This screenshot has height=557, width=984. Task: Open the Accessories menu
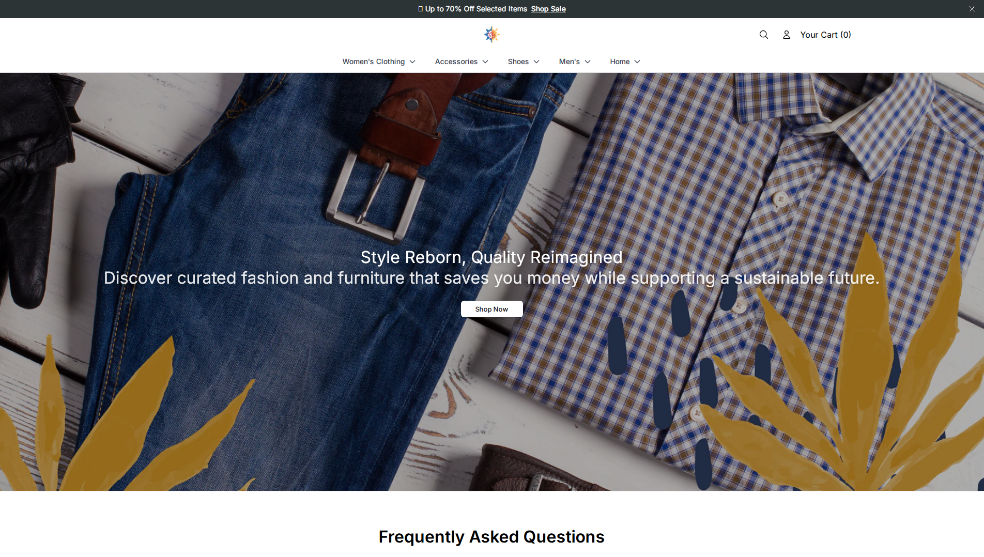(462, 61)
